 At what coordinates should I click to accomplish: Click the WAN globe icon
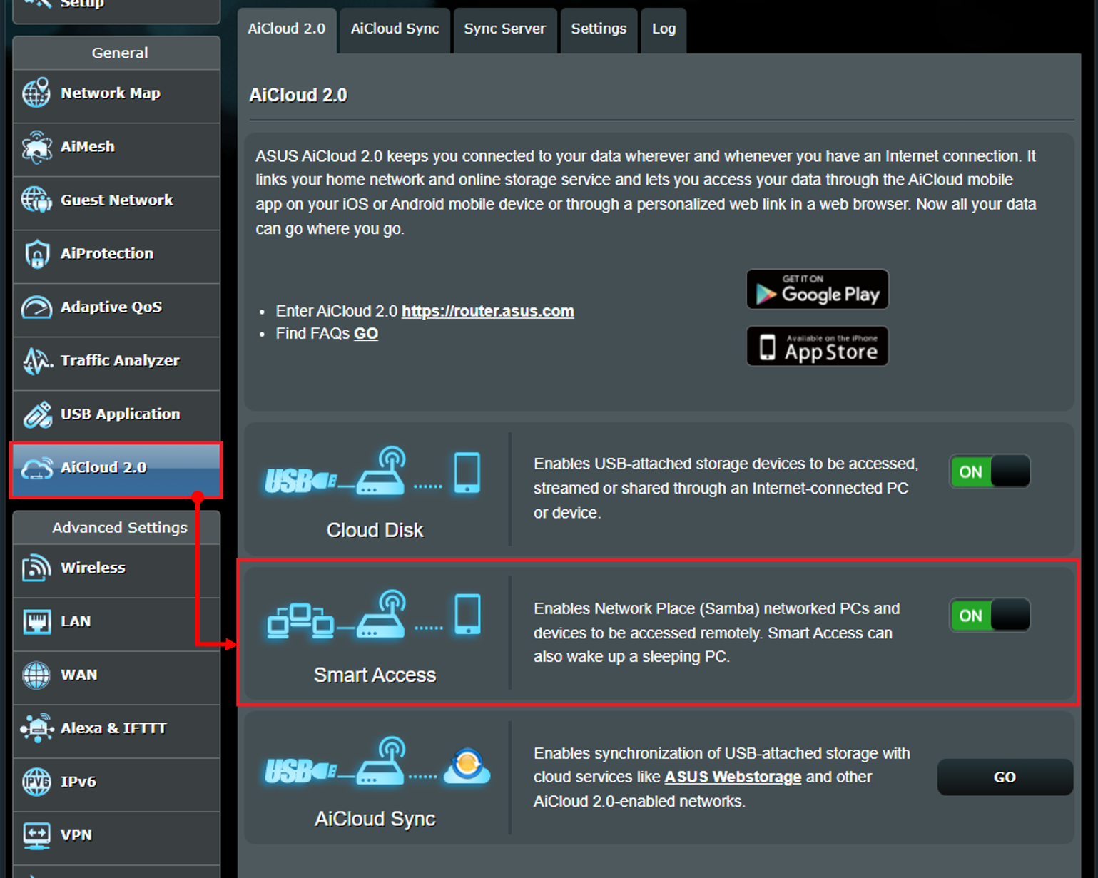(x=36, y=675)
